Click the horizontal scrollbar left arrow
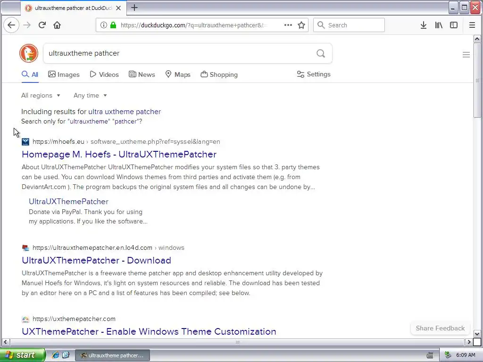483x362 pixels. (6, 342)
